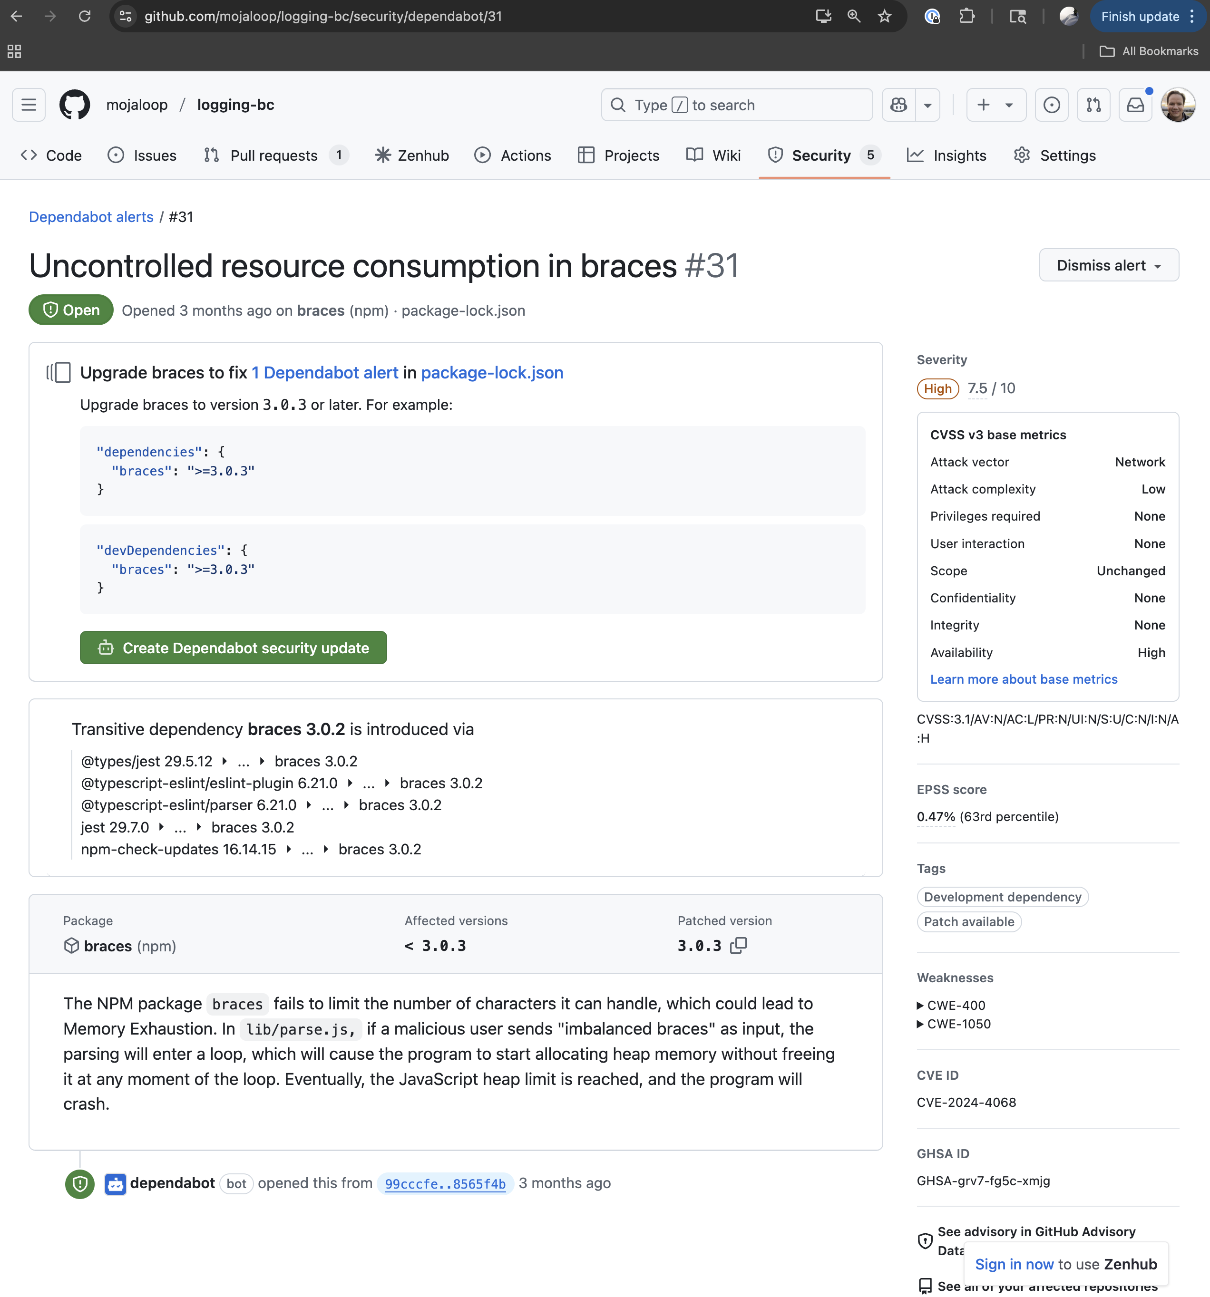Switch to Code tab
This screenshot has width=1210, height=1297.
(51, 155)
